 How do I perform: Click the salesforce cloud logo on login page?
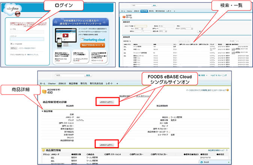point(12,9)
